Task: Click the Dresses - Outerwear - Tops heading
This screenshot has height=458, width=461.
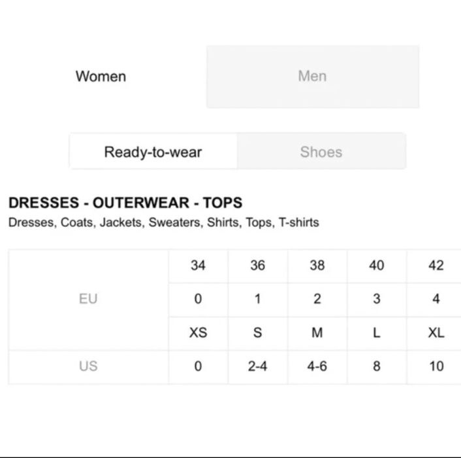Action: pos(125,203)
